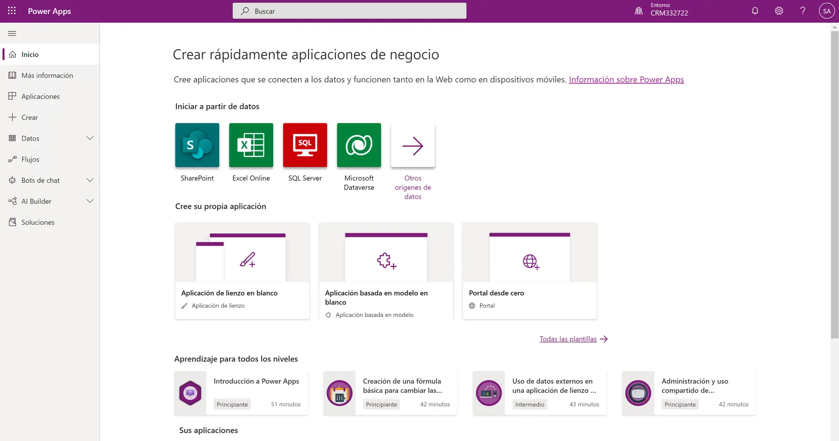Click the environment icon next to CRM332722

click(638, 11)
